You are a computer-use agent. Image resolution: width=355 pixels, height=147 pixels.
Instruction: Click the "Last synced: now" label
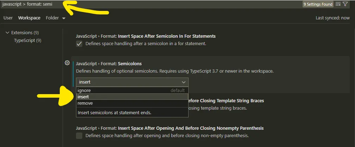[332, 18]
